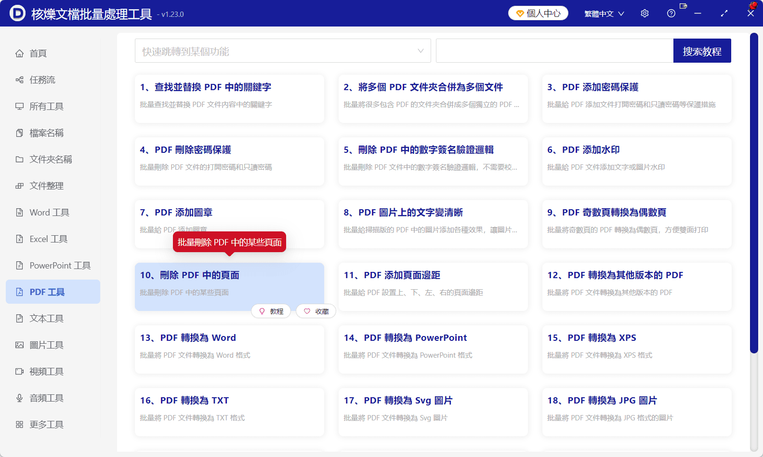Open card 18 PDF 轉換為 JPG 圖片
763x457 pixels.
tap(637, 412)
